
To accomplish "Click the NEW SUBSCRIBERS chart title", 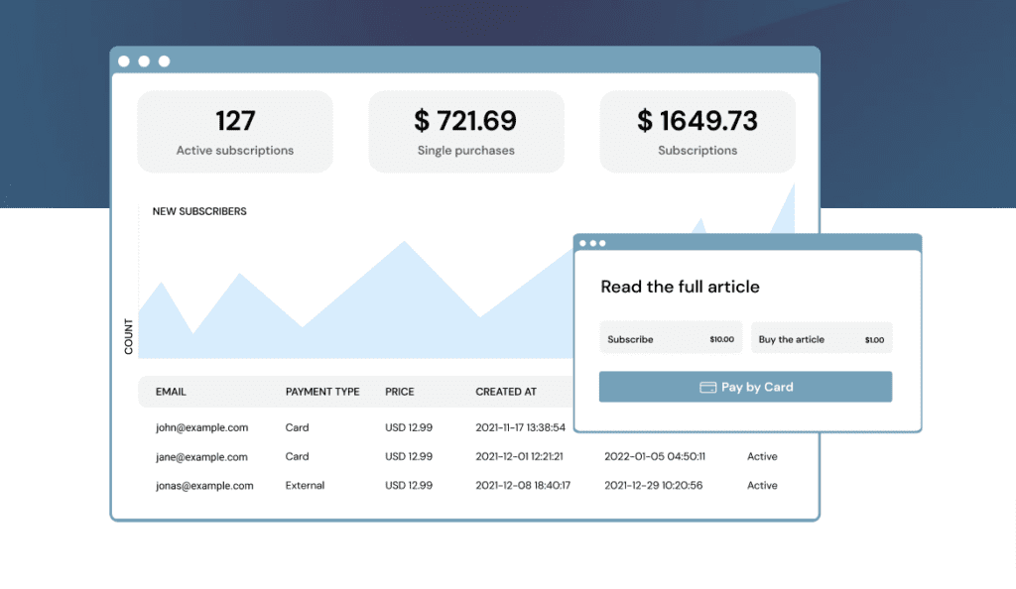I will [199, 211].
